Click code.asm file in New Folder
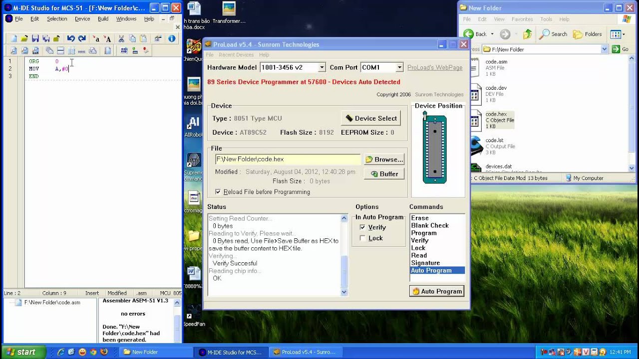Image resolution: width=639 pixels, height=359 pixels. [x=489, y=68]
